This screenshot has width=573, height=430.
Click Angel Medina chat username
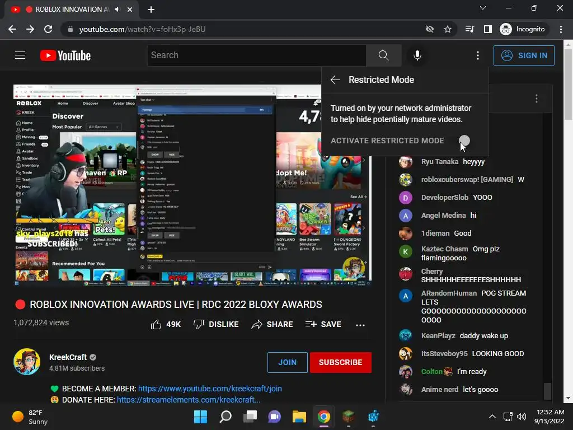(x=443, y=216)
